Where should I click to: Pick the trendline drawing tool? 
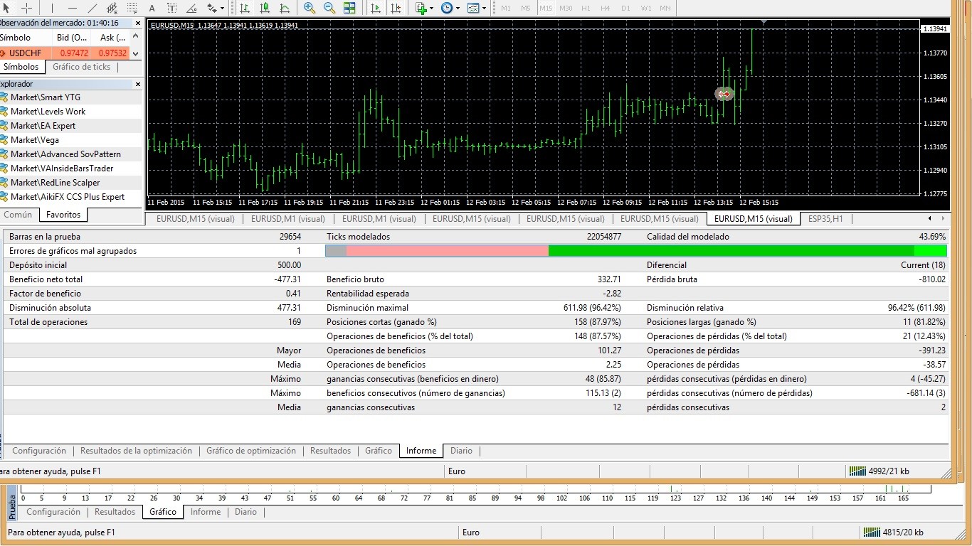[x=93, y=8]
